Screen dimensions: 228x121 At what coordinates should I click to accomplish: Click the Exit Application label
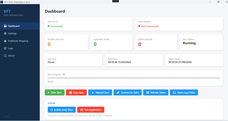[93, 110]
